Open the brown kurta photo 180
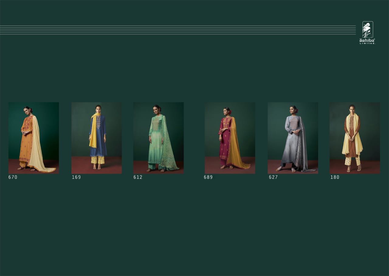The width and height of the screenshot is (389, 276). [355, 138]
